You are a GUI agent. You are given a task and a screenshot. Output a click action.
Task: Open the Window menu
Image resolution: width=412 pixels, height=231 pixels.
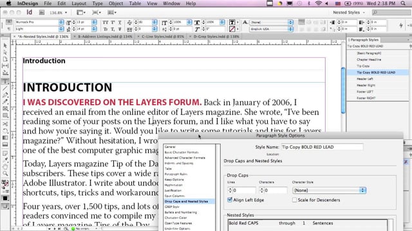(x=171, y=3)
